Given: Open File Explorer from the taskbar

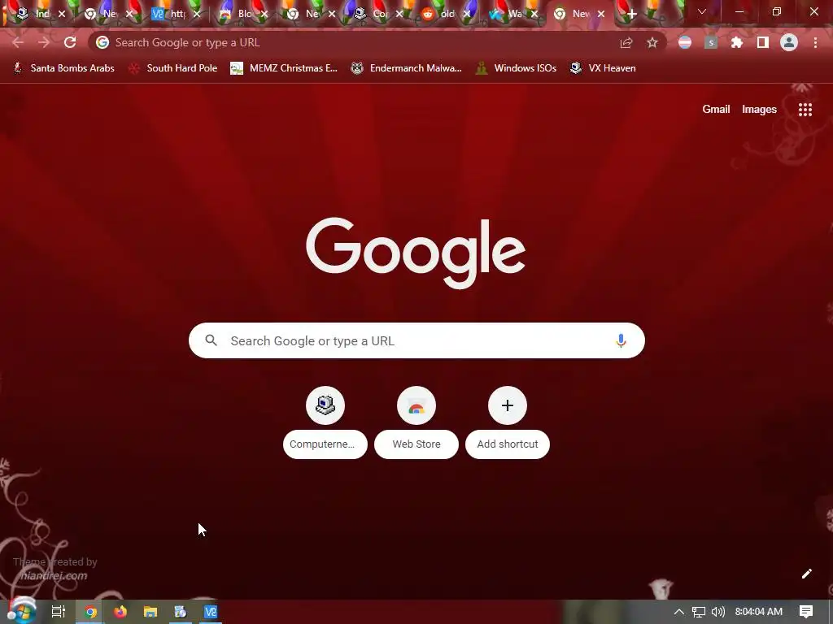Looking at the screenshot, I should point(150,612).
